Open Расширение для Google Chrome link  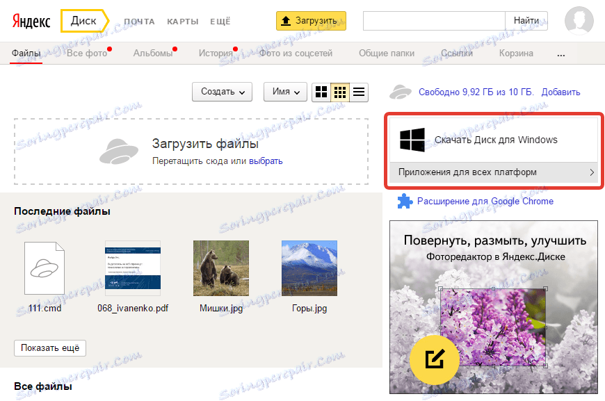coord(485,202)
